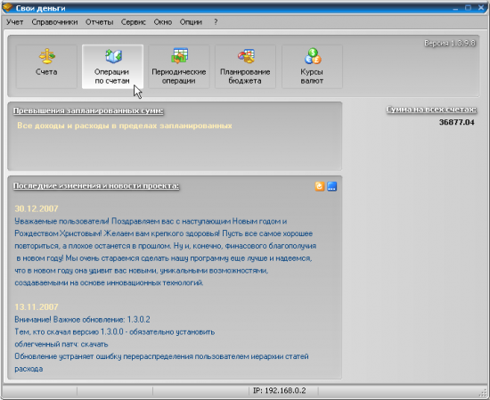This screenshot has height=400, width=490.
Task: Open the Учет menu
Action: click(x=14, y=22)
